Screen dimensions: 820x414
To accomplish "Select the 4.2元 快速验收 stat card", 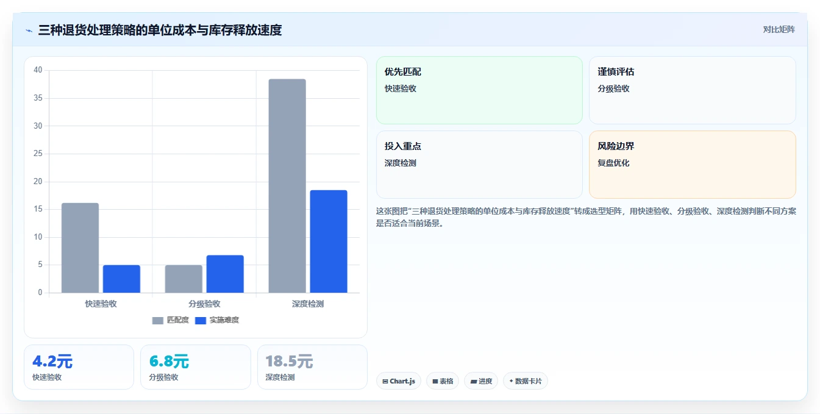I will [x=79, y=367].
